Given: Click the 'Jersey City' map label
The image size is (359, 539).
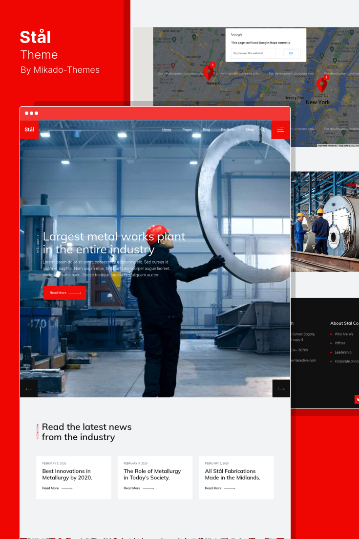Looking at the screenshot, I should click(295, 98).
